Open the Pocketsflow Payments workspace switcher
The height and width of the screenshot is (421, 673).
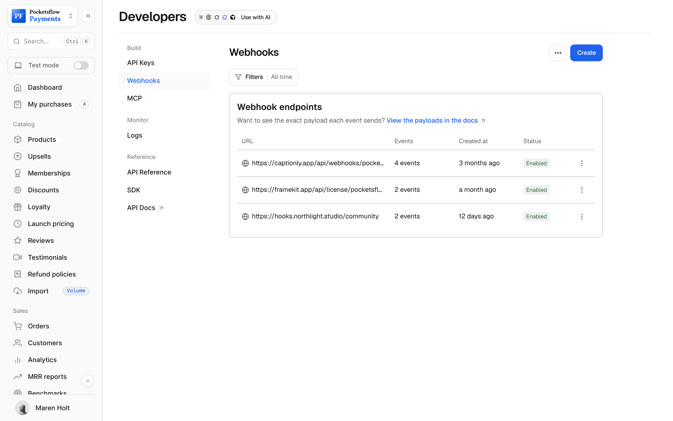coord(43,16)
